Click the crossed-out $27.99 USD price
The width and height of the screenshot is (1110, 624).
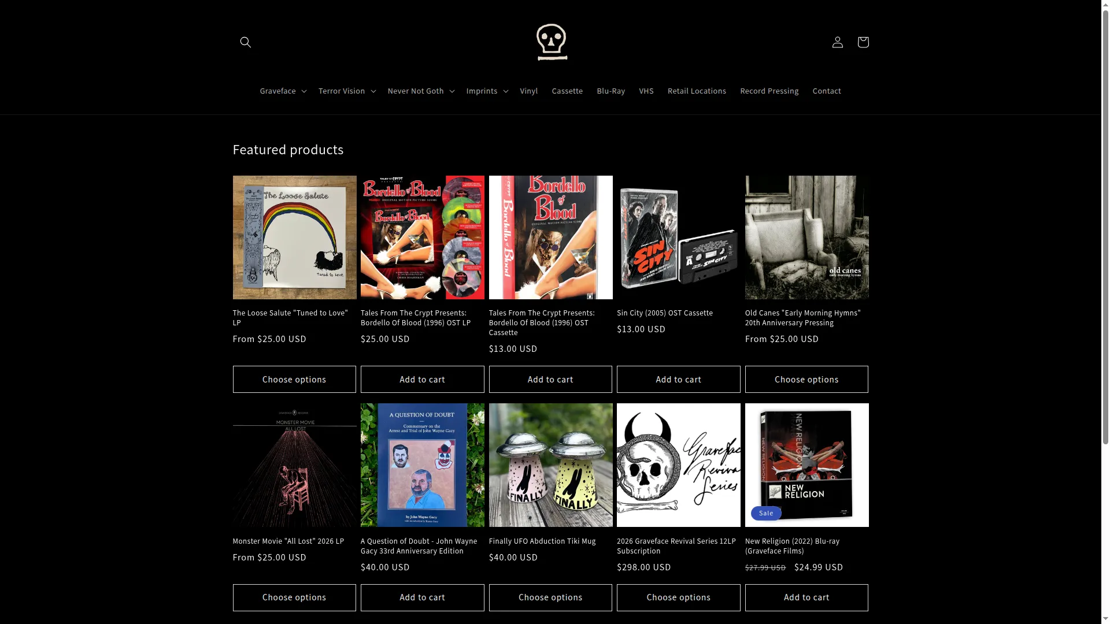tap(765, 568)
